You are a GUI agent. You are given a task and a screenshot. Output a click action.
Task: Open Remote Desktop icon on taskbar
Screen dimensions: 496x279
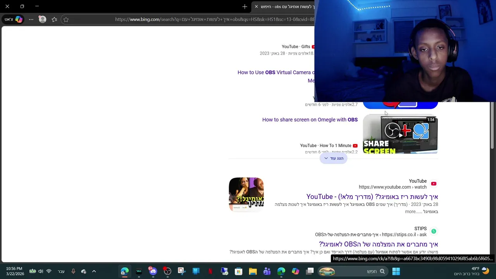click(224, 271)
